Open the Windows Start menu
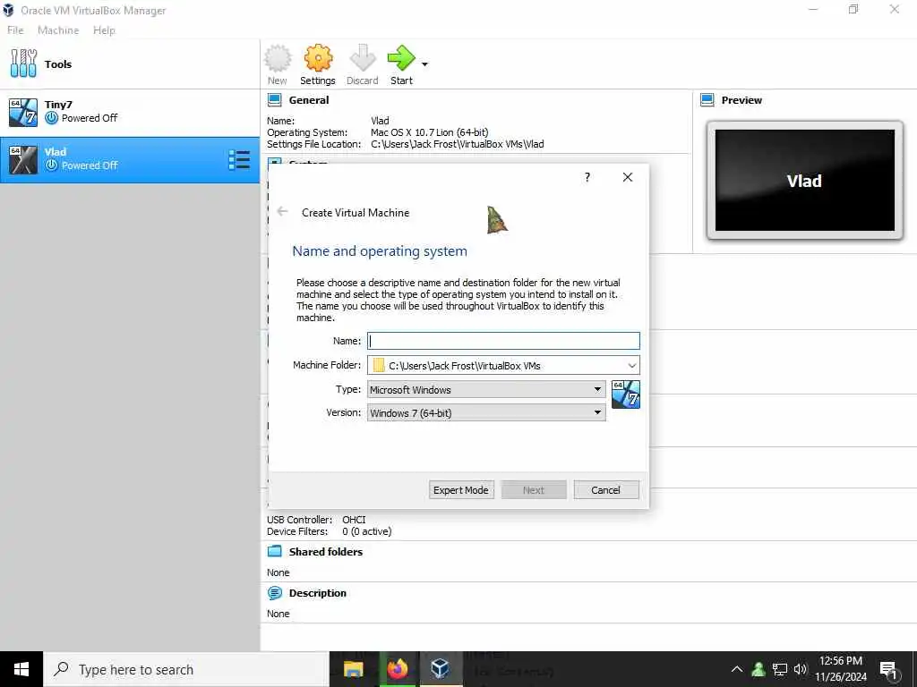 pos(21,669)
